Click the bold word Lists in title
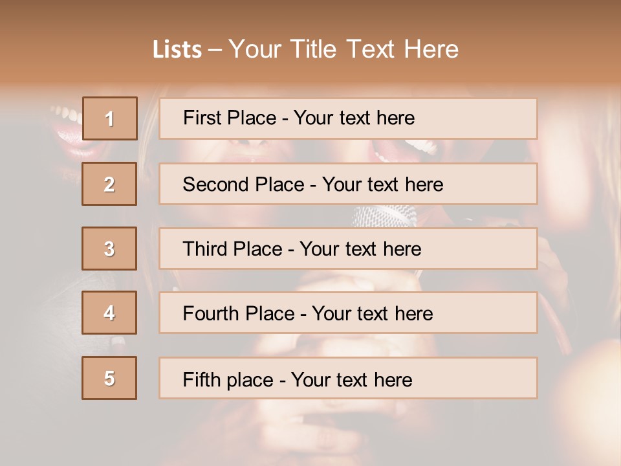Image resolution: width=621 pixels, height=466 pixels. pyautogui.click(x=177, y=50)
